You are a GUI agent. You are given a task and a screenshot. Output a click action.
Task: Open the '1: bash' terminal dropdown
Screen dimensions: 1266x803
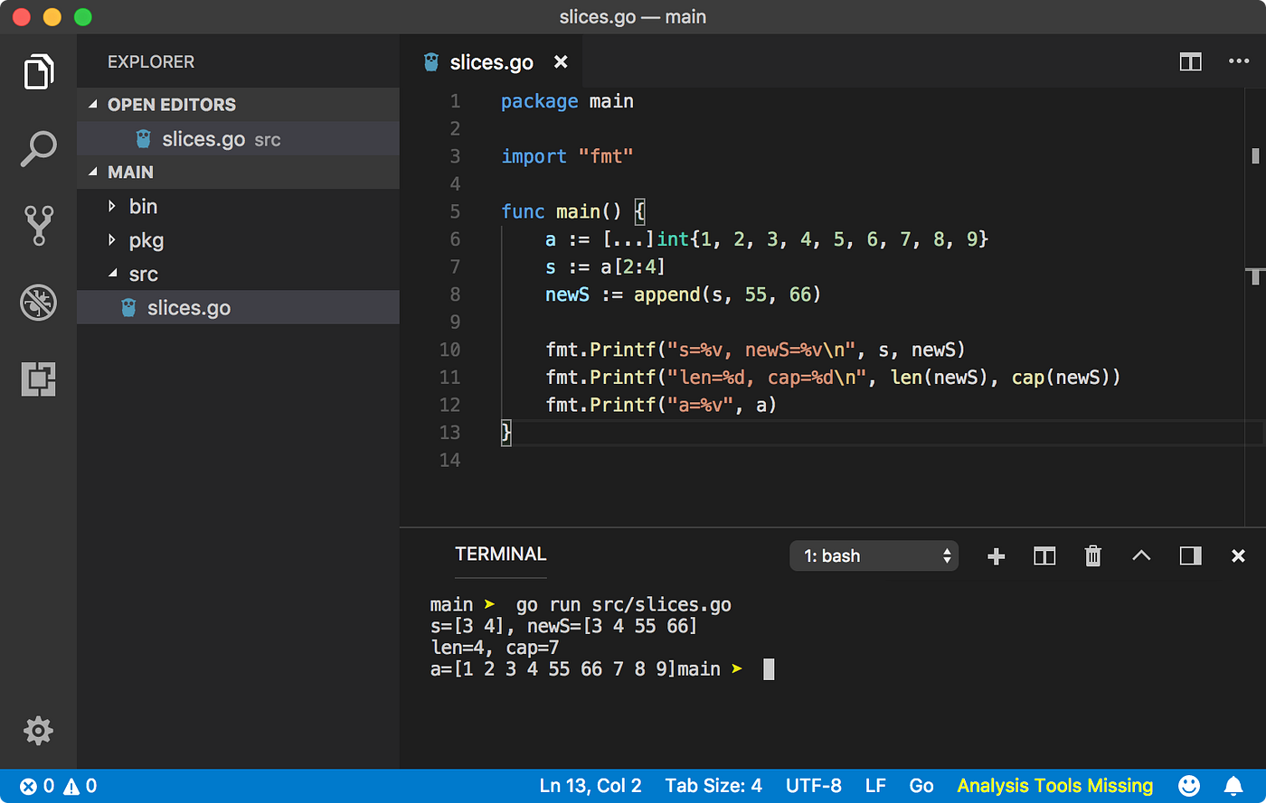874,556
